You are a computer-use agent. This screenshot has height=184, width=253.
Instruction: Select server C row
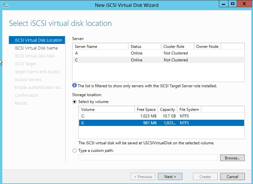100,60
